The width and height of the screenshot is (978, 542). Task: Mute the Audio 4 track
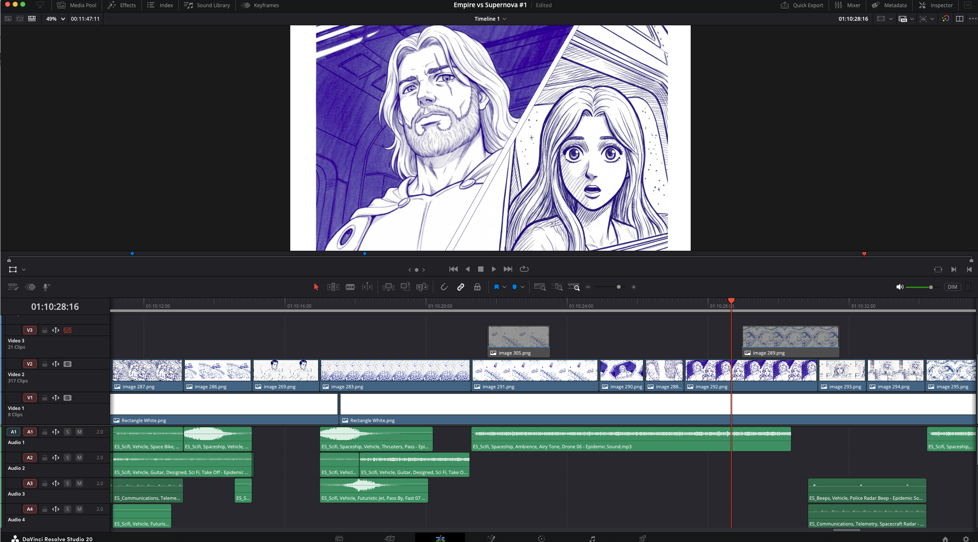pos(79,509)
